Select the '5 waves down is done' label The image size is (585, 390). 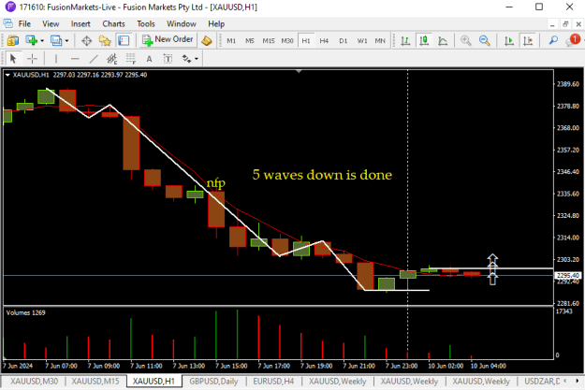point(322,175)
